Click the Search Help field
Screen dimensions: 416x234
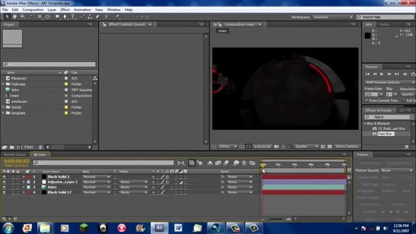(385, 17)
